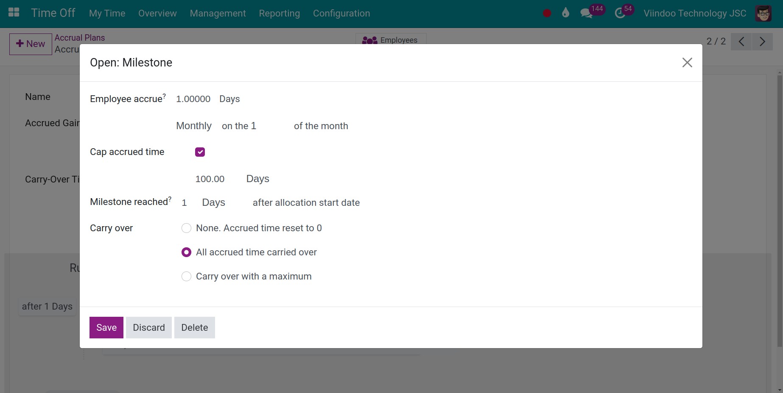Viewport: 783px width, 393px height.
Task: Click the Delete button
Action: (x=195, y=327)
